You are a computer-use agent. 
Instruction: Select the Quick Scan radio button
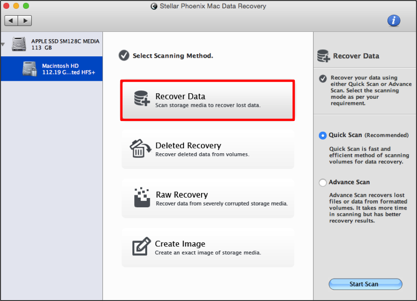[x=322, y=135]
